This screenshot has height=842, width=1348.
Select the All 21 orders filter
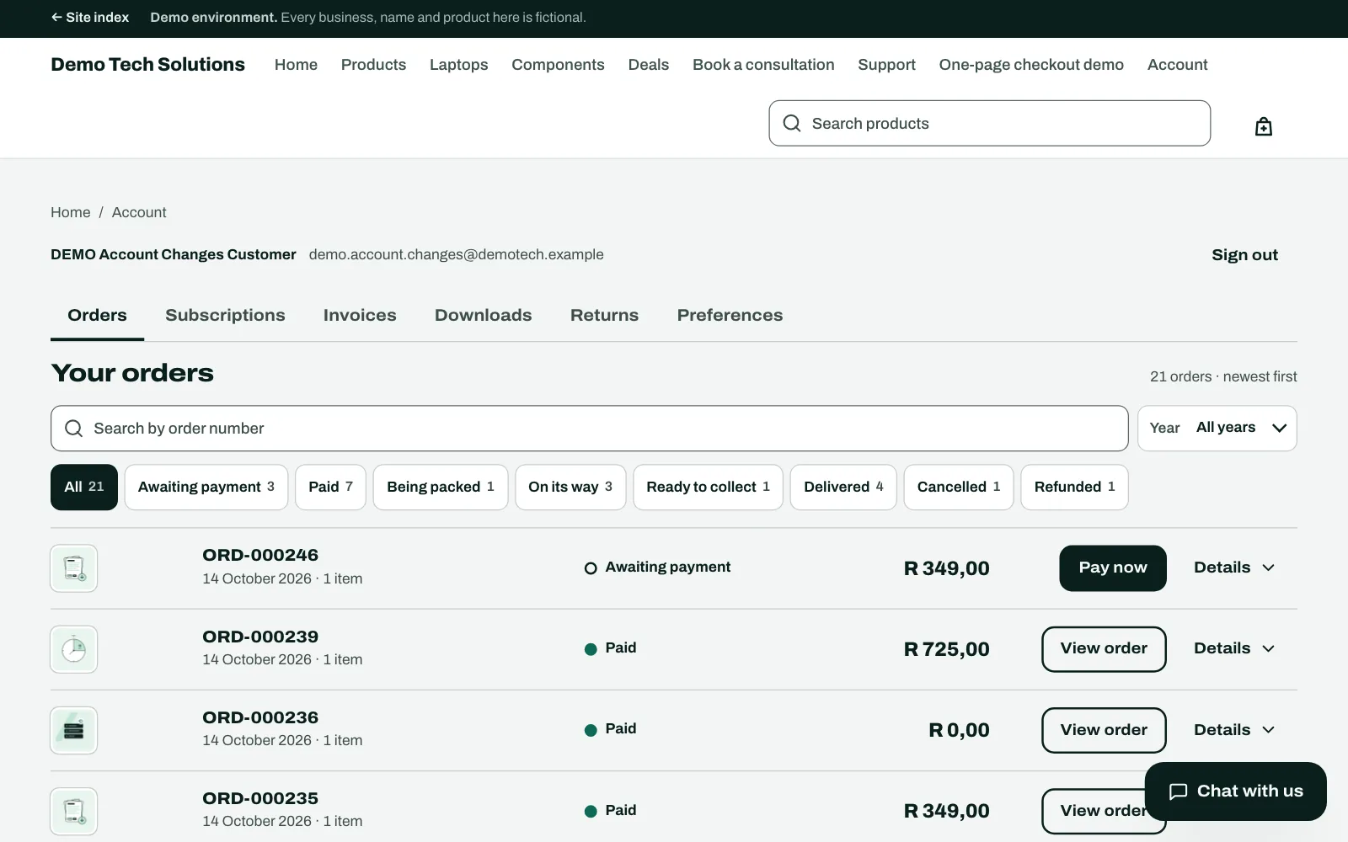click(84, 487)
